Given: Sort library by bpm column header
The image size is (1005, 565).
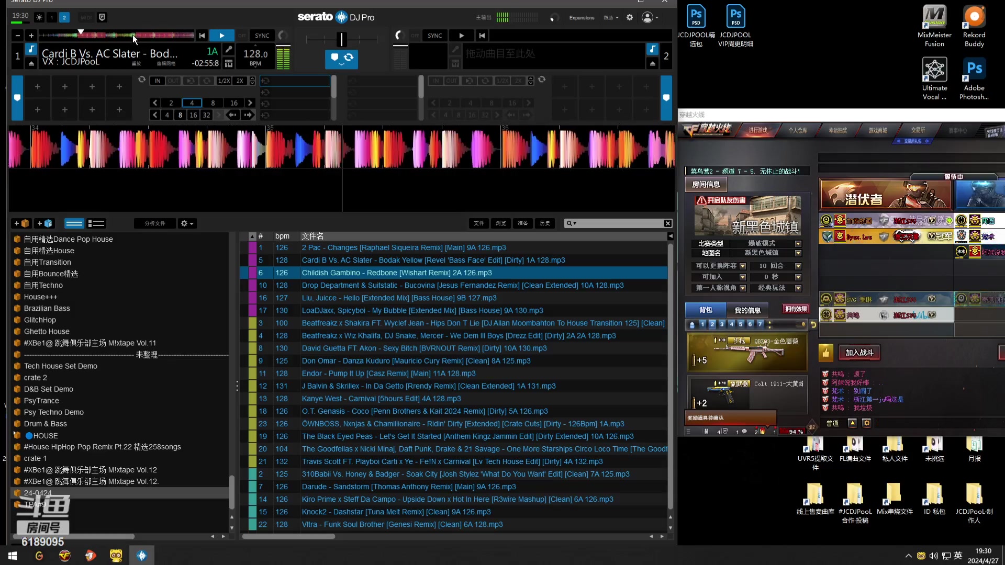Looking at the screenshot, I should pos(282,236).
